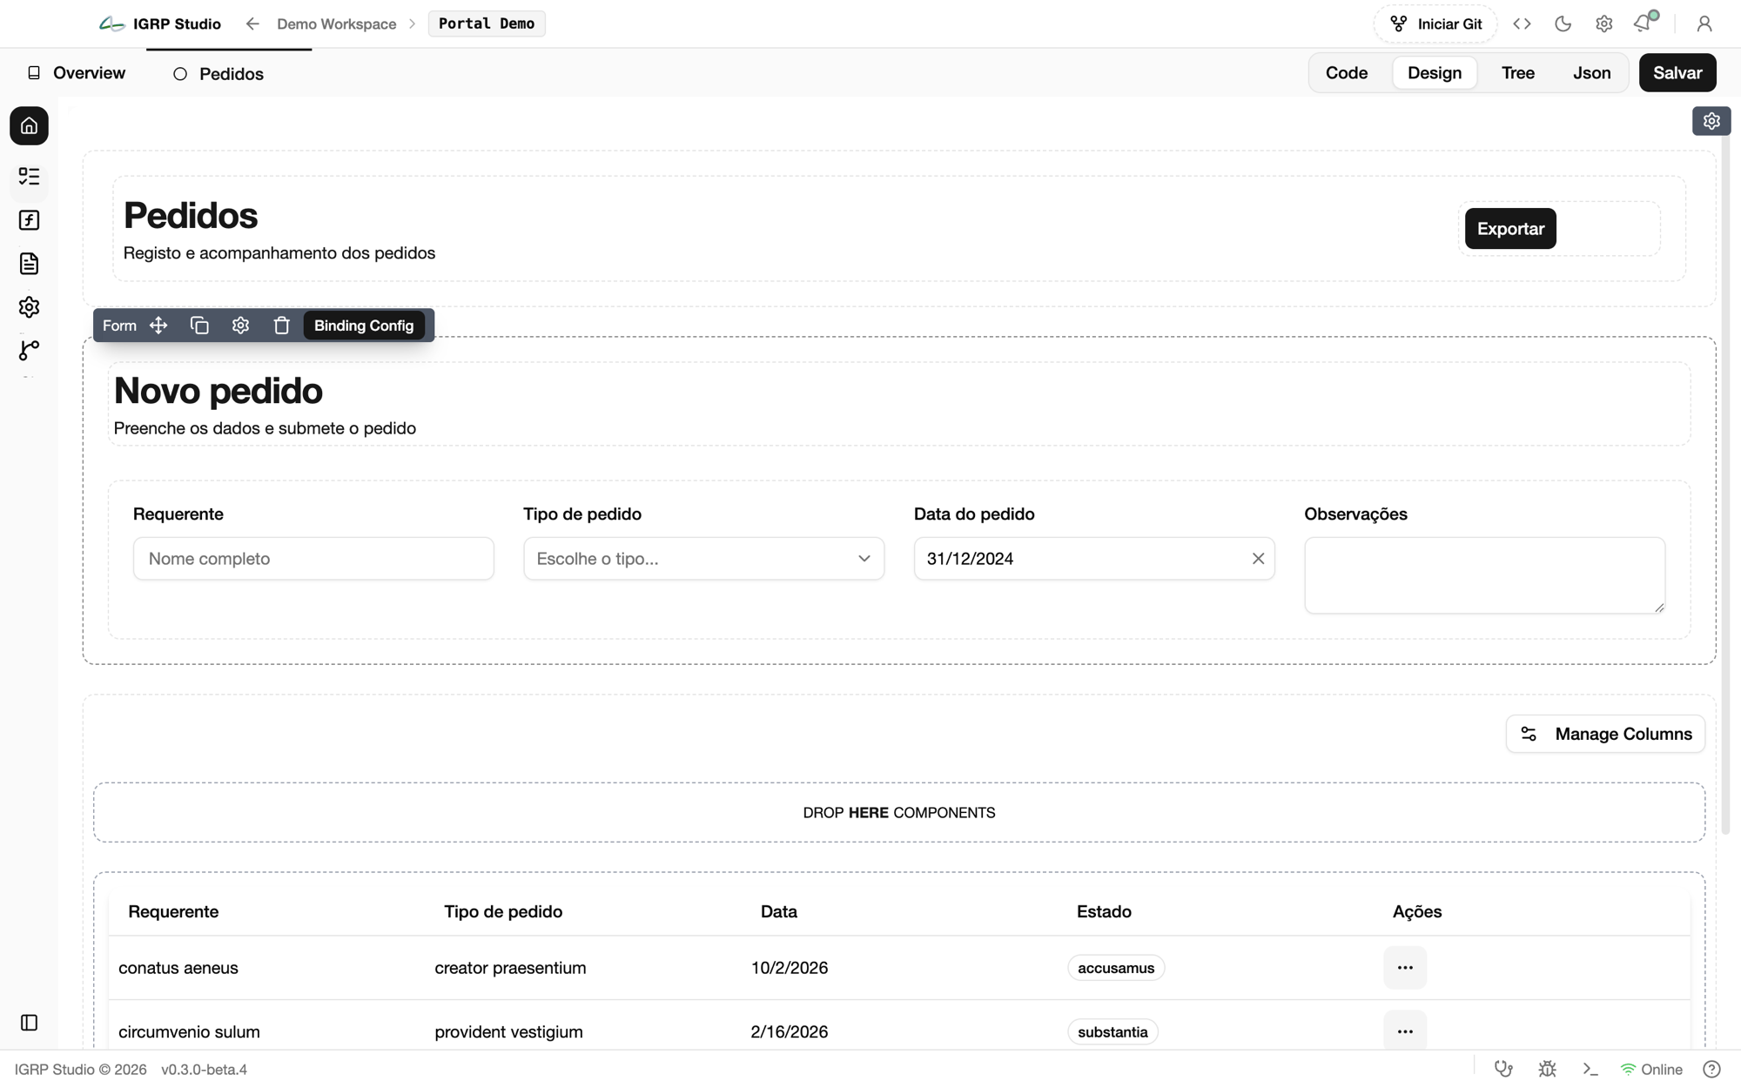
Task: Switch to the Design view tab
Action: 1435,73
